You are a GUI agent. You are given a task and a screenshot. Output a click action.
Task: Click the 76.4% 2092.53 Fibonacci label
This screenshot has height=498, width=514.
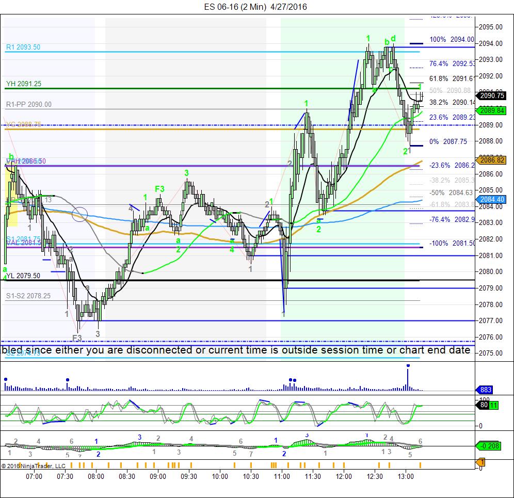point(452,63)
